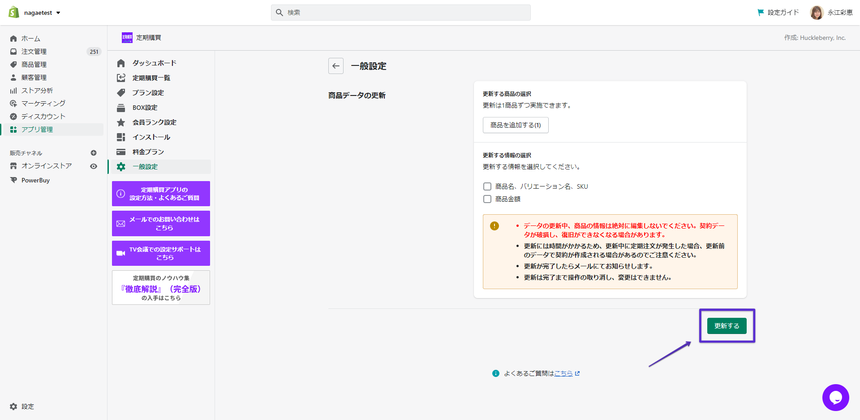Click the Shopify logo icon
The width and height of the screenshot is (860, 420).
tap(14, 12)
